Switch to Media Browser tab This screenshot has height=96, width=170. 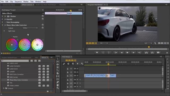(26, 58)
